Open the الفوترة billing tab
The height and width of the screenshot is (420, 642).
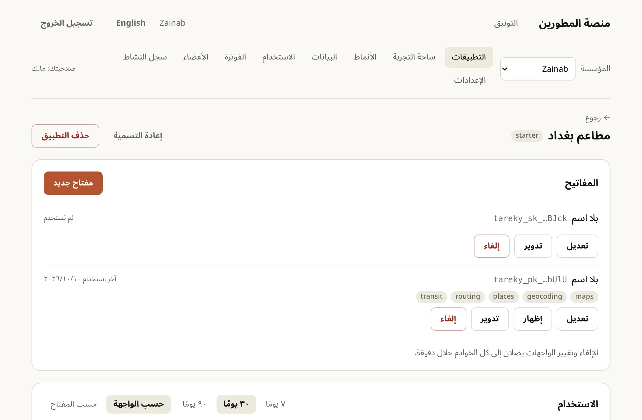click(x=235, y=57)
